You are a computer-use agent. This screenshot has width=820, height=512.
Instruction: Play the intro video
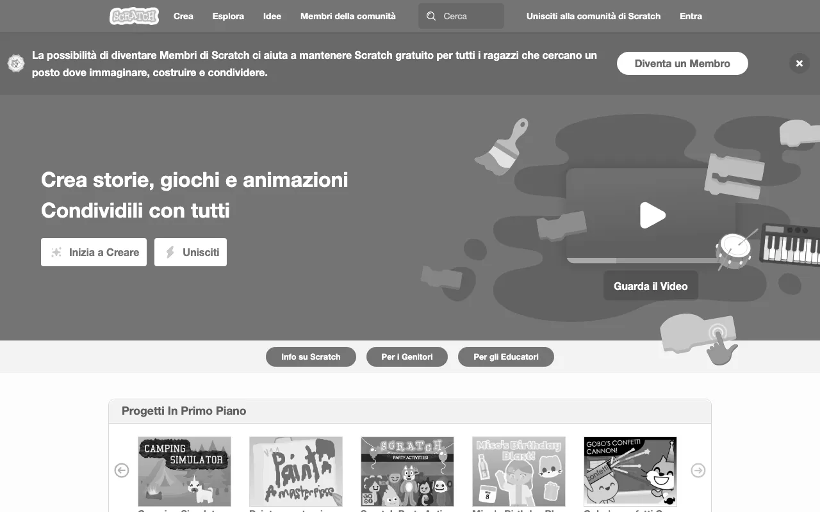point(652,215)
